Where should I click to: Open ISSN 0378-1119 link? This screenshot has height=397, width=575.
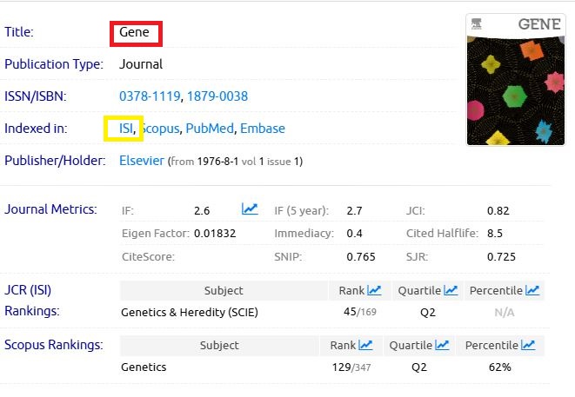coord(149,96)
